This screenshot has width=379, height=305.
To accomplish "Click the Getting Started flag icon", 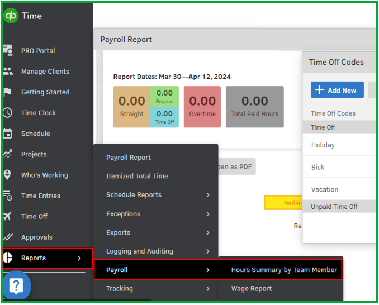I will point(8,92).
